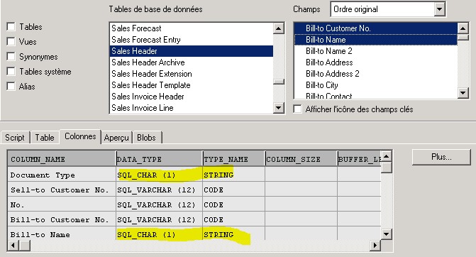Click the tables list scroll-up arrow

(x=278, y=28)
